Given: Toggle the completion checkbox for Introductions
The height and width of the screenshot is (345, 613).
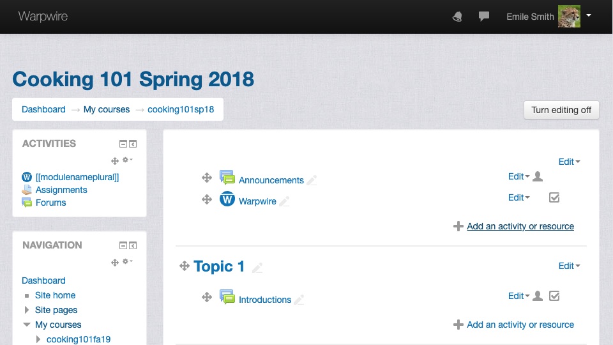Looking at the screenshot, I should point(554,296).
